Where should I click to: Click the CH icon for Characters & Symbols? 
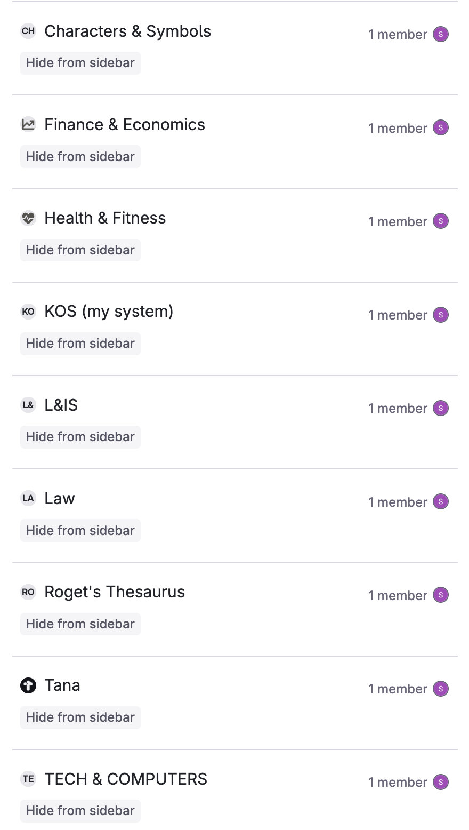pos(28,31)
